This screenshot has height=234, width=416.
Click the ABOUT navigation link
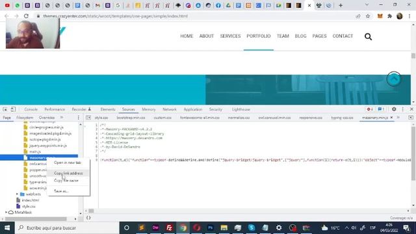pyautogui.click(x=207, y=36)
